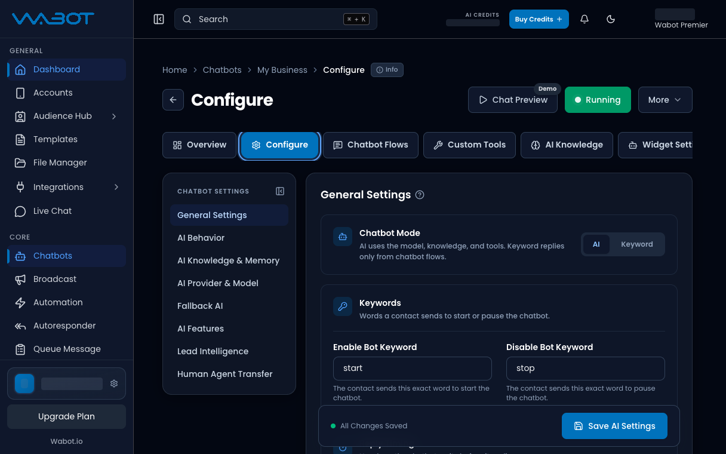The image size is (726, 454).
Task: Click Buy Credits button
Action: [539, 19]
